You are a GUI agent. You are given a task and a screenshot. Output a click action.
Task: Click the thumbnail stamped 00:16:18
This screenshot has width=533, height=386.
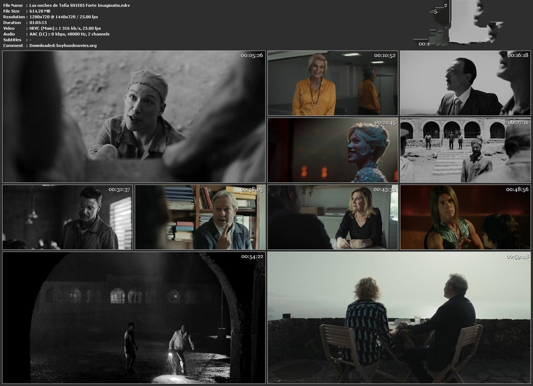[x=465, y=83]
